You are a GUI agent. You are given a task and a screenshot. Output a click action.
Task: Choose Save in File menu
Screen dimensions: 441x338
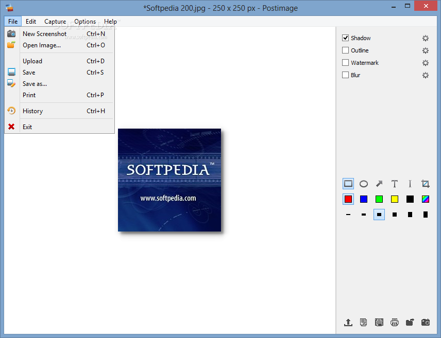[60, 73]
